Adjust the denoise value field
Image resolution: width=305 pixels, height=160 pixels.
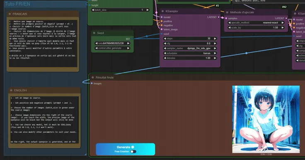pos(190,58)
